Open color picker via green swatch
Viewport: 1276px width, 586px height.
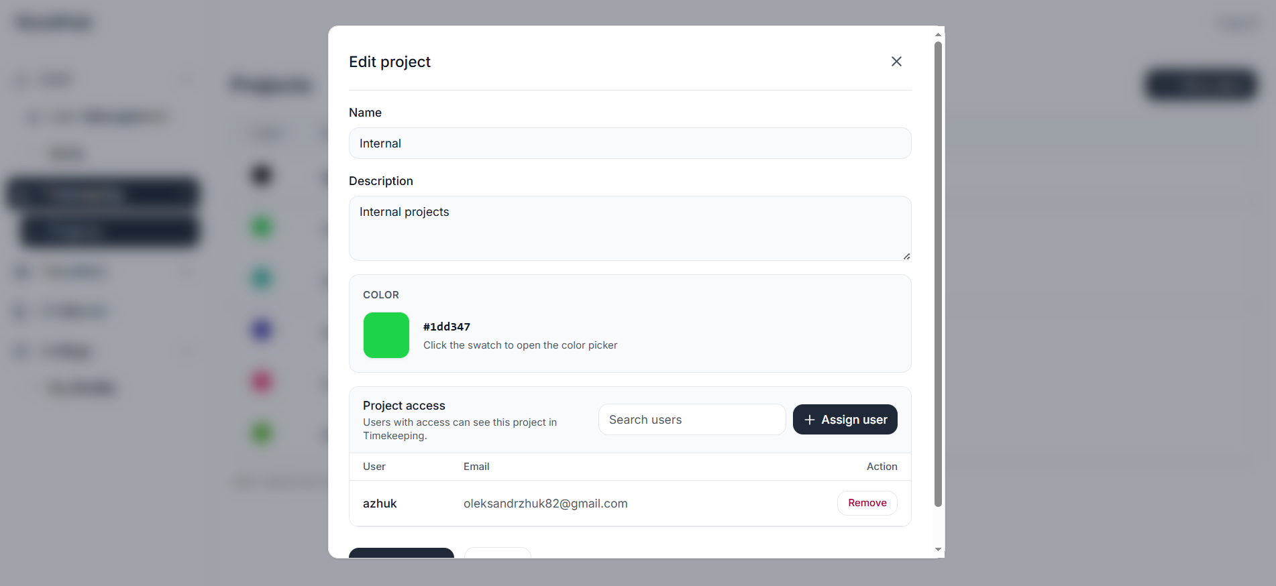pyautogui.click(x=386, y=335)
